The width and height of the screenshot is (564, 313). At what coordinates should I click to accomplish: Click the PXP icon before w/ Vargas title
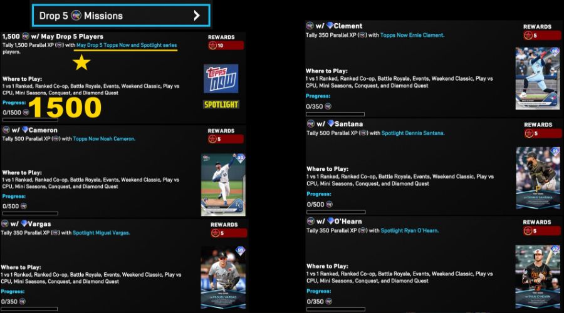[4, 223]
